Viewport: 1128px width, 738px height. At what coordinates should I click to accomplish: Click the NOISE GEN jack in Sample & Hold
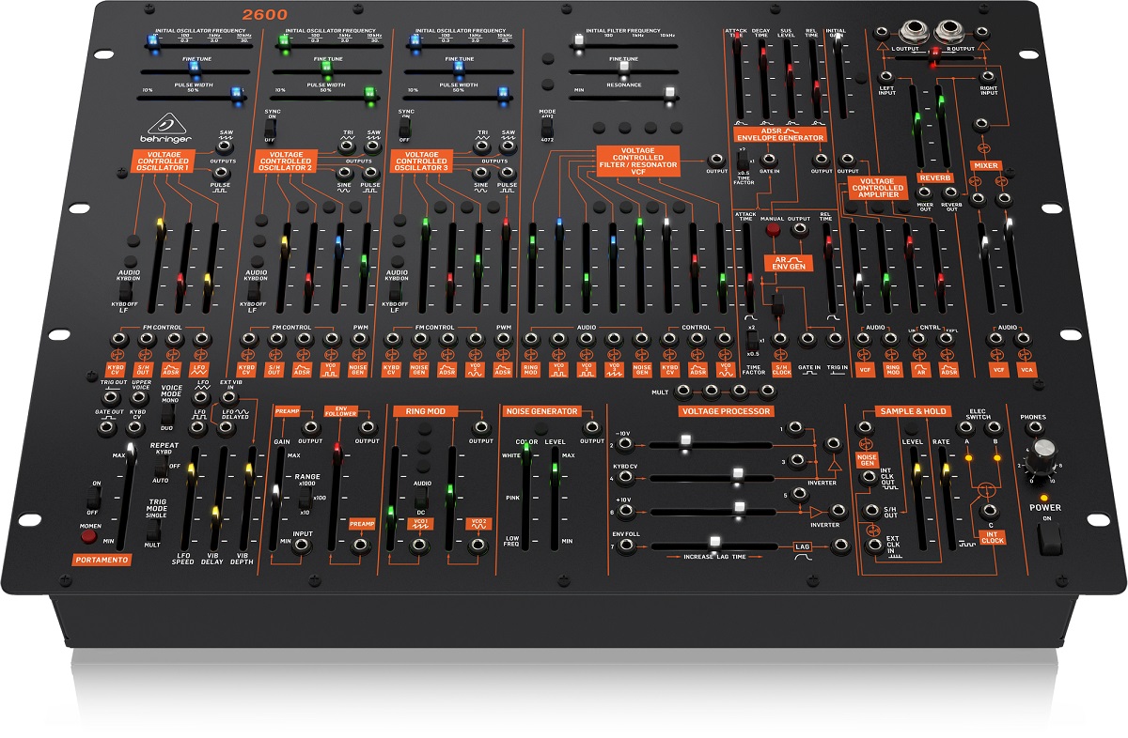point(865,427)
